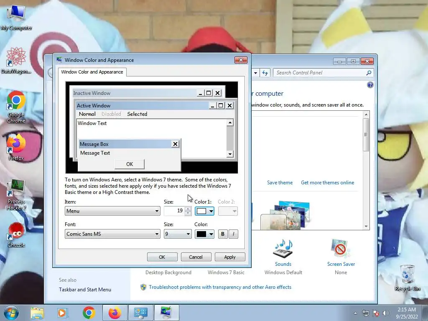Switch to the Personalization taskbar button

[x=166, y=313]
